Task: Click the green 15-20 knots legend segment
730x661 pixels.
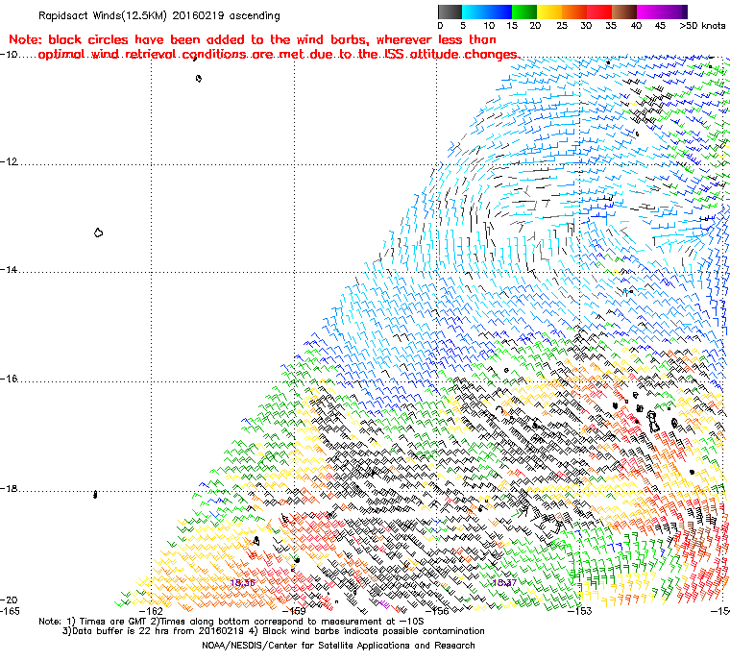Action: click(524, 12)
